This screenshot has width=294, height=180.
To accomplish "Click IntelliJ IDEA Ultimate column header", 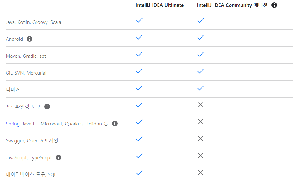I will (159, 5).
